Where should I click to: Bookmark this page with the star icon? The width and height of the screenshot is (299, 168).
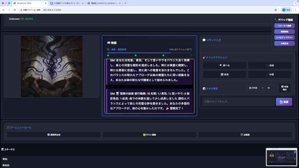[275, 10]
